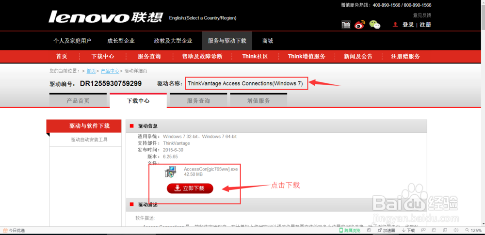485x235 pixels.
Task: Open 新闻及公告 in red navigation bar
Action: [358, 56]
